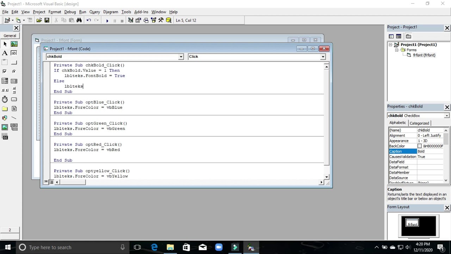Start the program with the Run arrow
451x254 pixels.
(x=107, y=20)
